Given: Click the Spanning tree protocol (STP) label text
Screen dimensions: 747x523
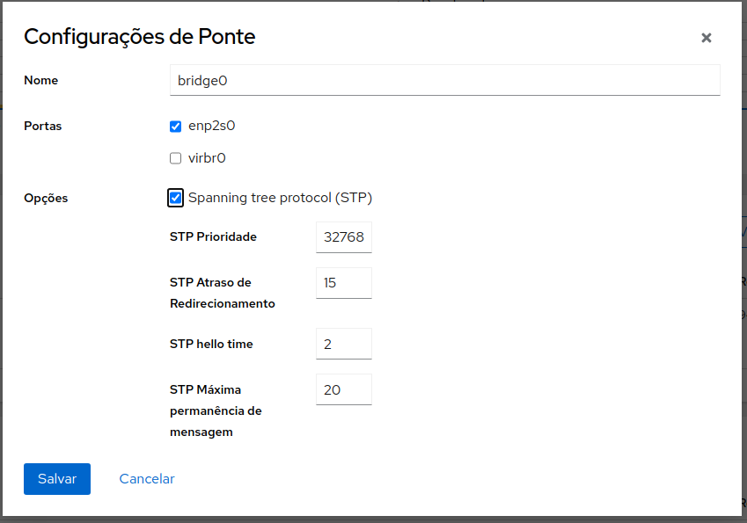Looking at the screenshot, I should 280,198.
